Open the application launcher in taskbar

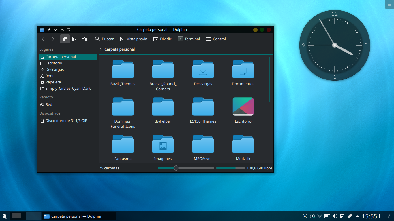click(5, 216)
